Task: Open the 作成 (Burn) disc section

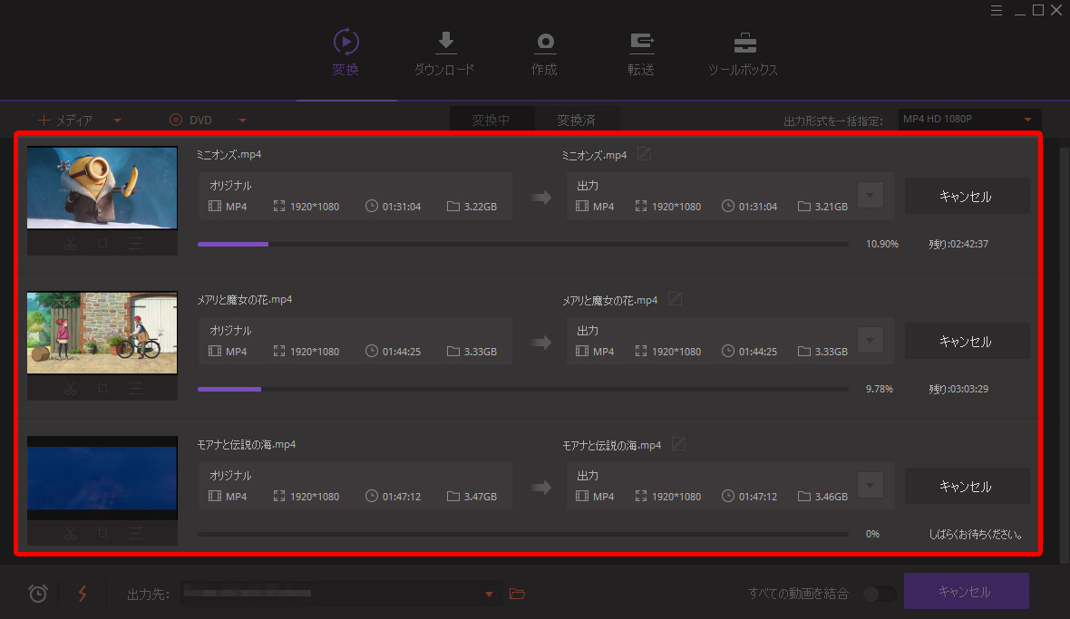Action: (x=544, y=53)
